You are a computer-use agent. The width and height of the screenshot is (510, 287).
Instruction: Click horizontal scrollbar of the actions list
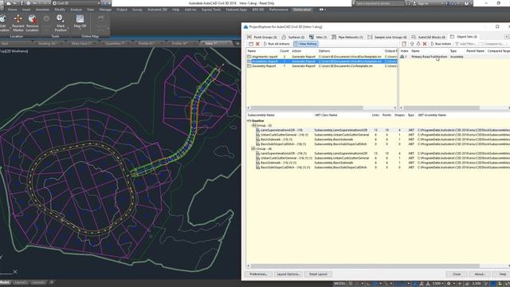[307, 108]
